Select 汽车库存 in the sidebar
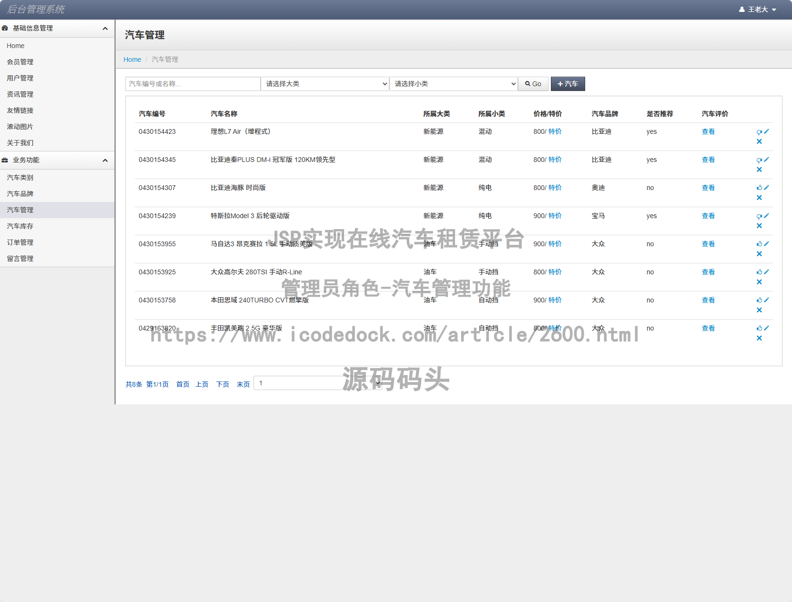 20,226
